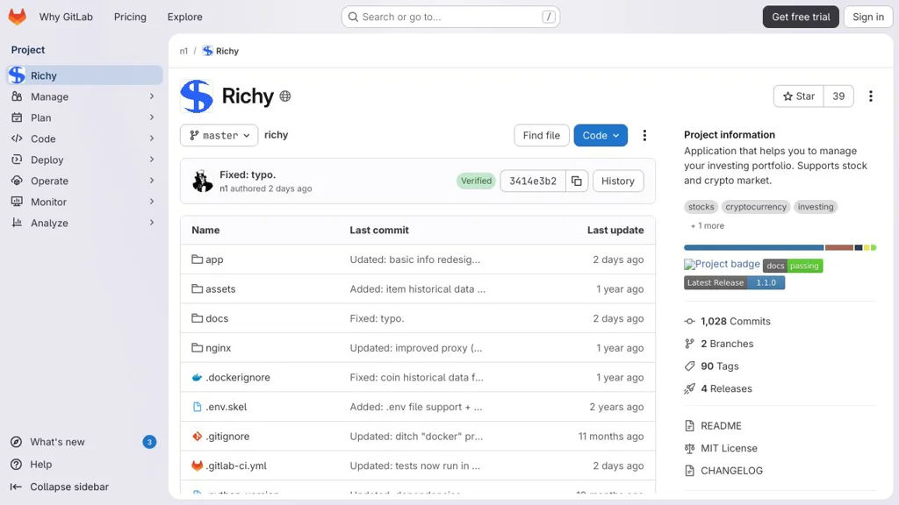Click the Deploy sidebar icon
The image size is (899, 505).
coord(18,160)
